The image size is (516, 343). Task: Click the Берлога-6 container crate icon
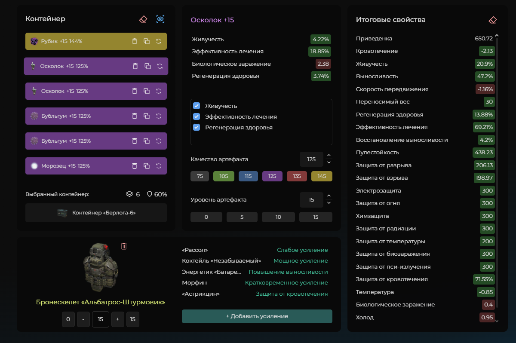coord(62,213)
